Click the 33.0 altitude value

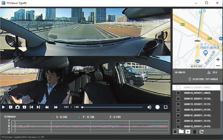click(215, 72)
